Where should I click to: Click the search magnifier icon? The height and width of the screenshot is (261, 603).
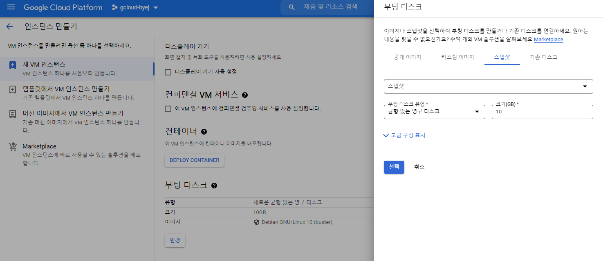[x=291, y=7]
